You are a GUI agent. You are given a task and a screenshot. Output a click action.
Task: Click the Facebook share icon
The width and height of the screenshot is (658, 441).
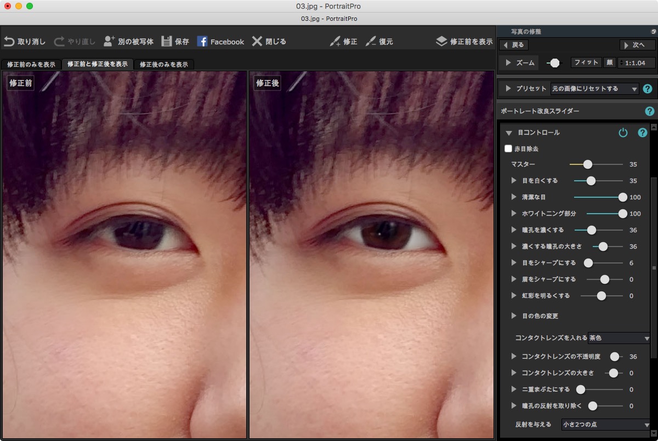point(202,42)
